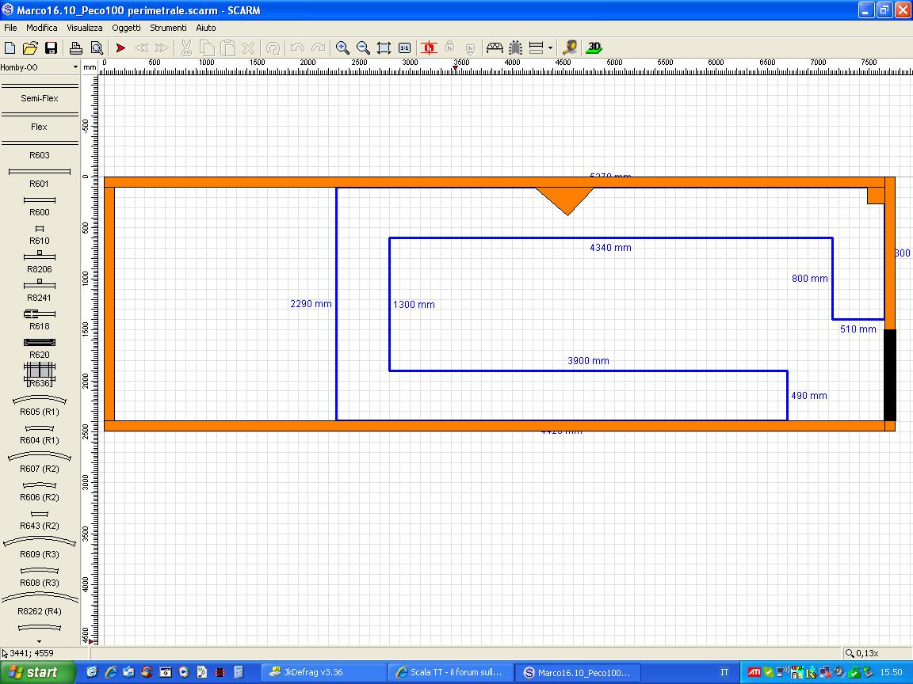Click the 490 mm dimension label
The image size is (913, 684).
tap(808, 396)
